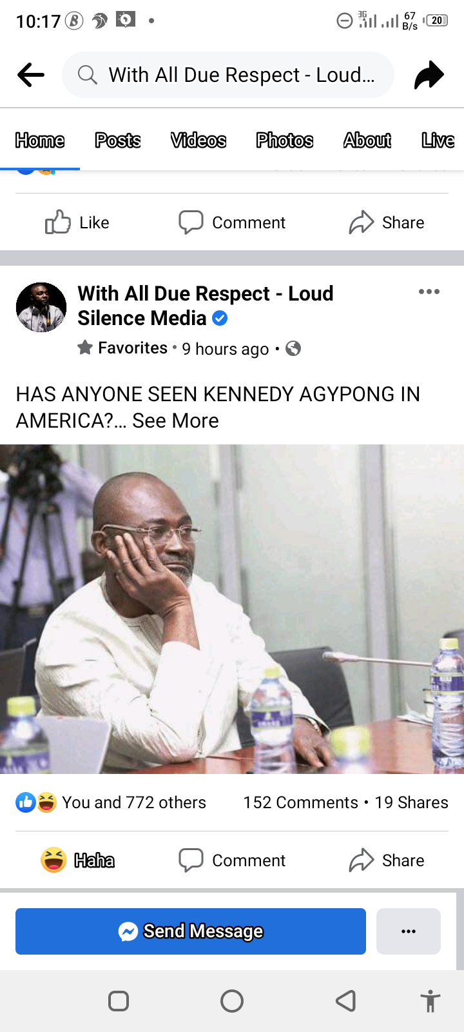The width and height of the screenshot is (464, 1032).
Task: Open page profile picture avatar
Action: pos(41,307)
